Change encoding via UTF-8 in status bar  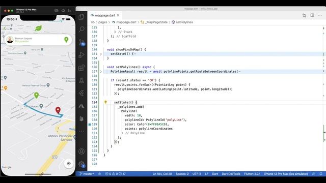pos(197,174)
